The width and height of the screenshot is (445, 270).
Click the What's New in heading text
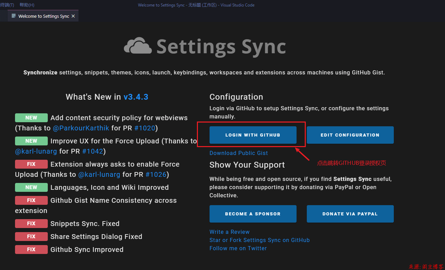point(93,97)
